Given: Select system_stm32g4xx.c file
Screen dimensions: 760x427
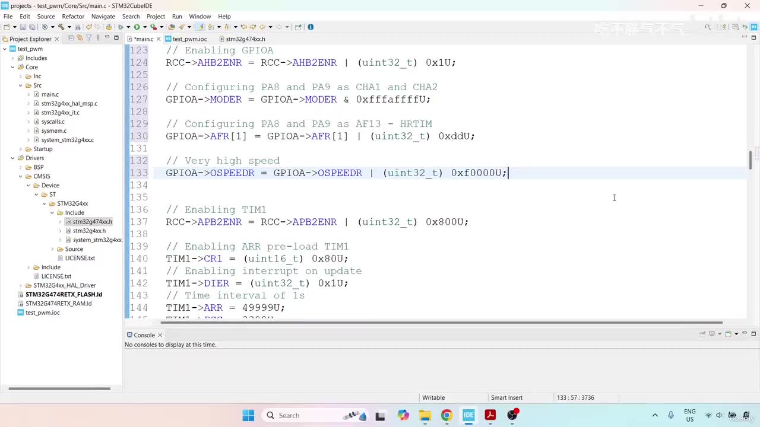Looking at the screenshot, I should pyautogui.click(x=67, y=140).
